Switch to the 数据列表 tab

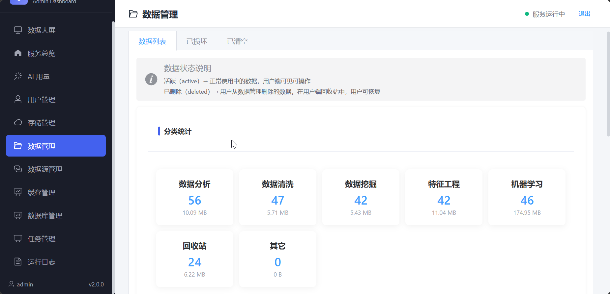point(152,41)
